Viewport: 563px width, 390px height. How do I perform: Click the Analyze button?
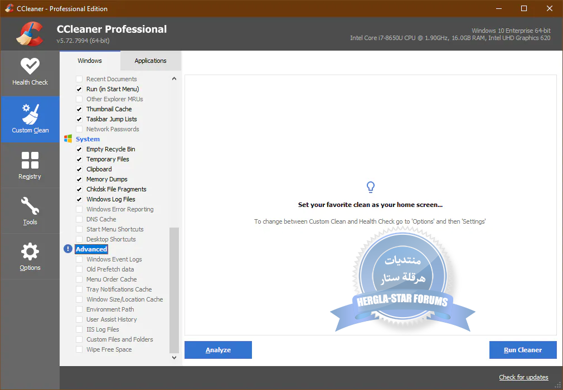218,350
